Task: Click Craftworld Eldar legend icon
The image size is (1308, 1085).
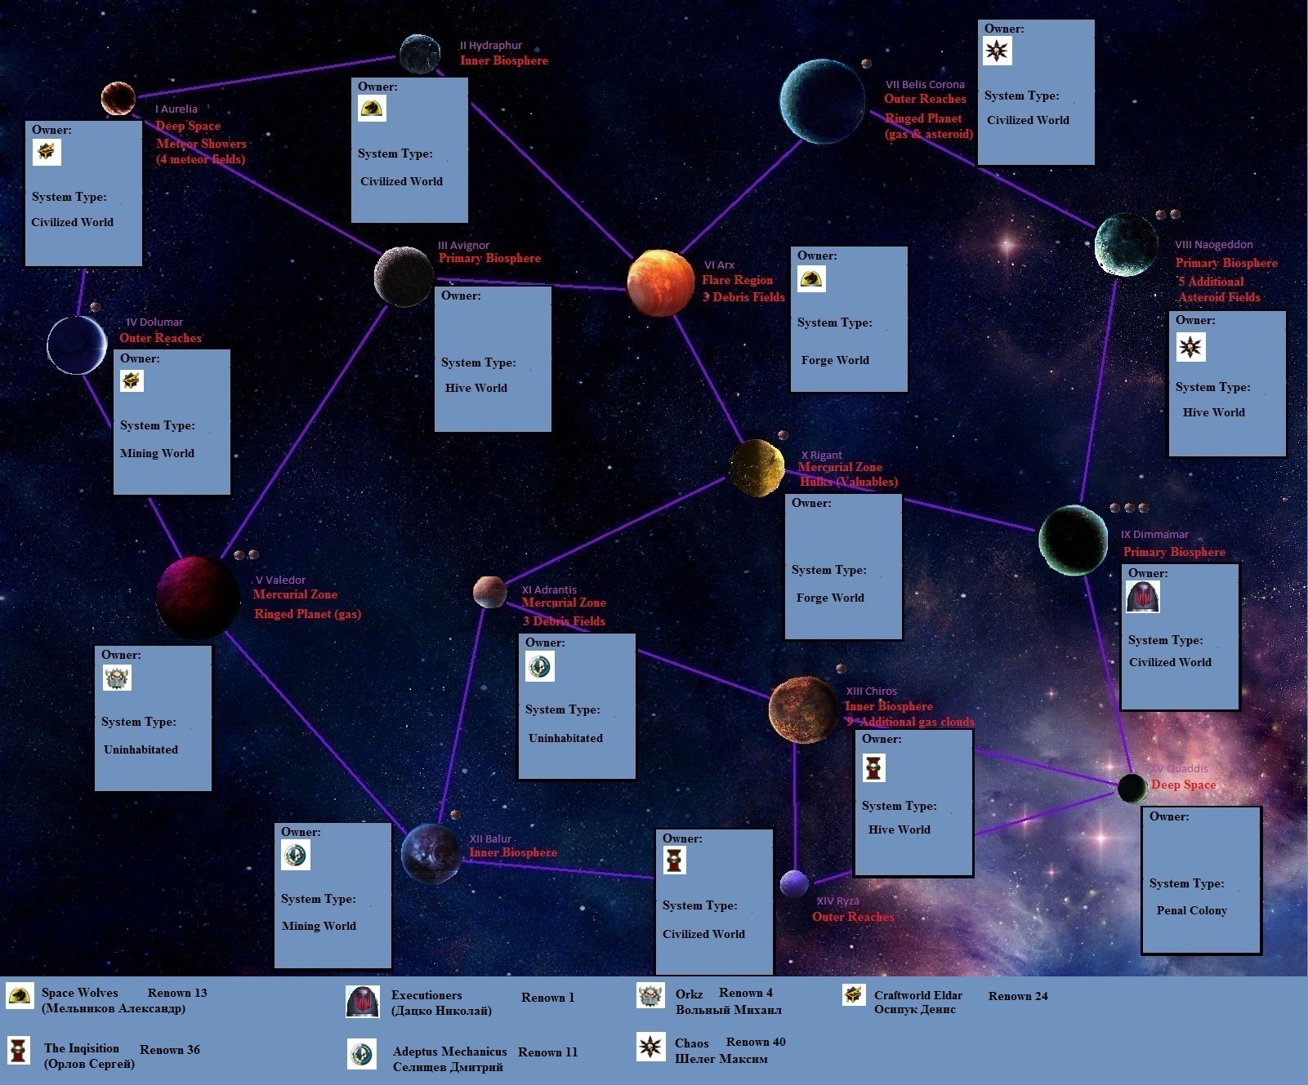Action: click(x=854, y=995)
